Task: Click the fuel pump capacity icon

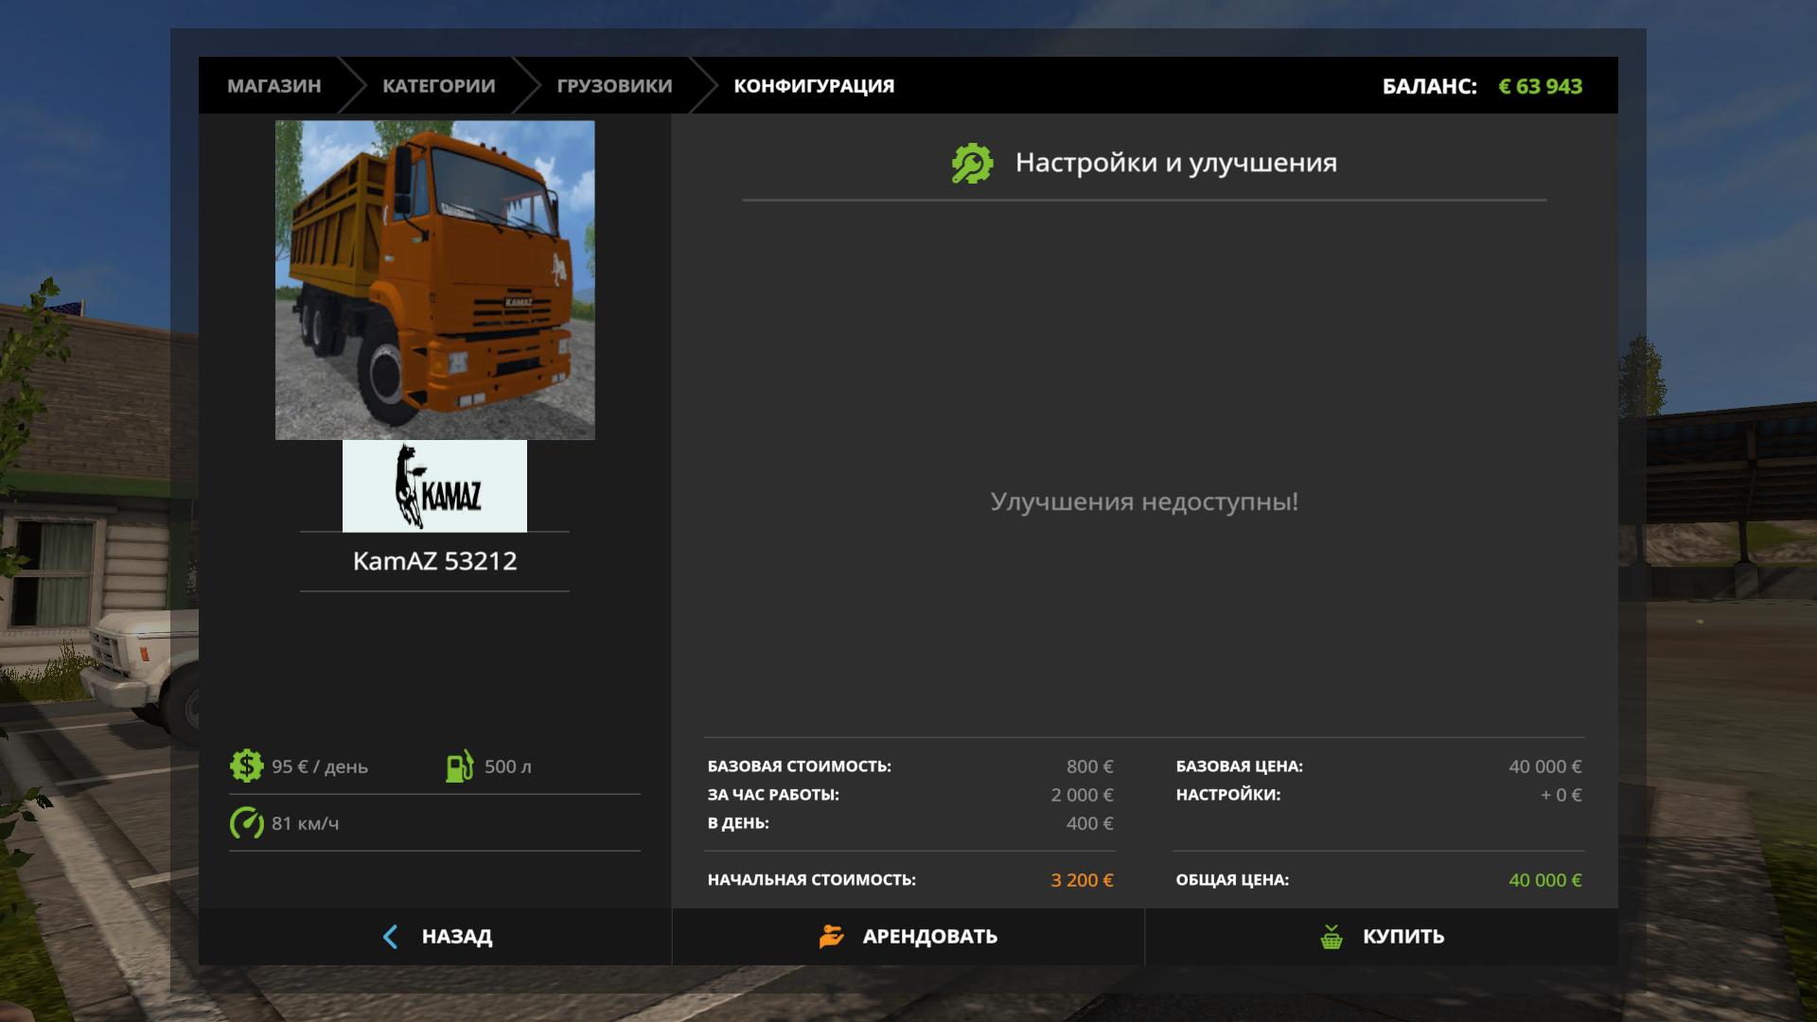Action: pos(460,766)
